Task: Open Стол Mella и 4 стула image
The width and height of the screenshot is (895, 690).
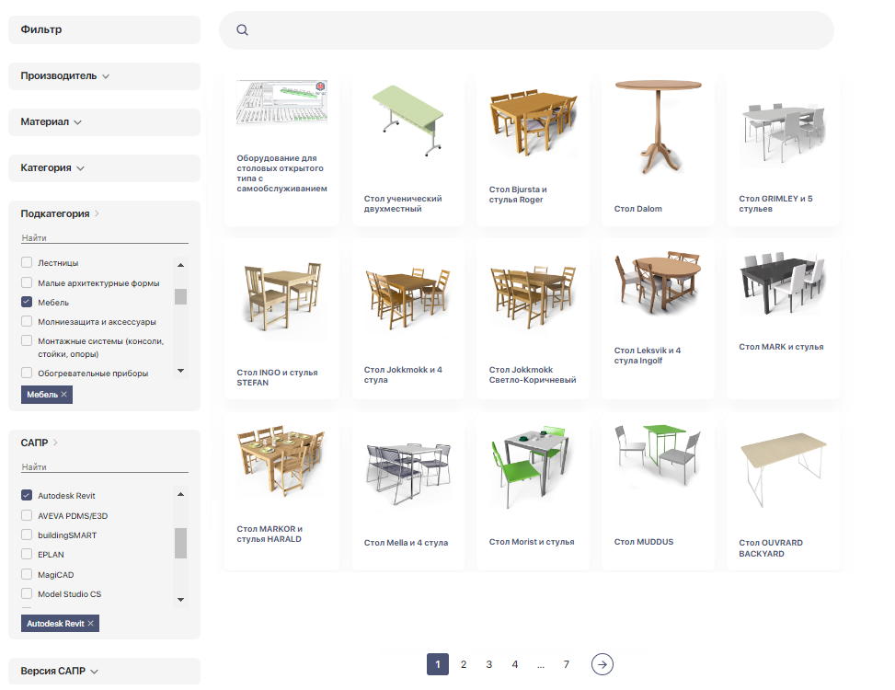Action: point(407,473)
